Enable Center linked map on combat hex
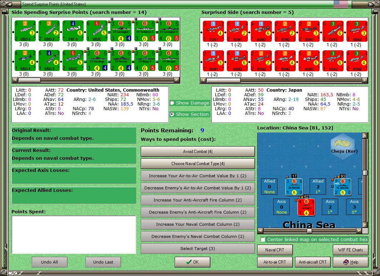The height and width of the screenshot is (276, 380). pyautogui.click(x=263, y=240)
